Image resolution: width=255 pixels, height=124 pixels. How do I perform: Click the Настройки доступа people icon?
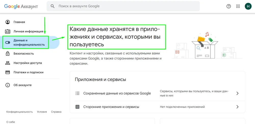tap(8, 63)
